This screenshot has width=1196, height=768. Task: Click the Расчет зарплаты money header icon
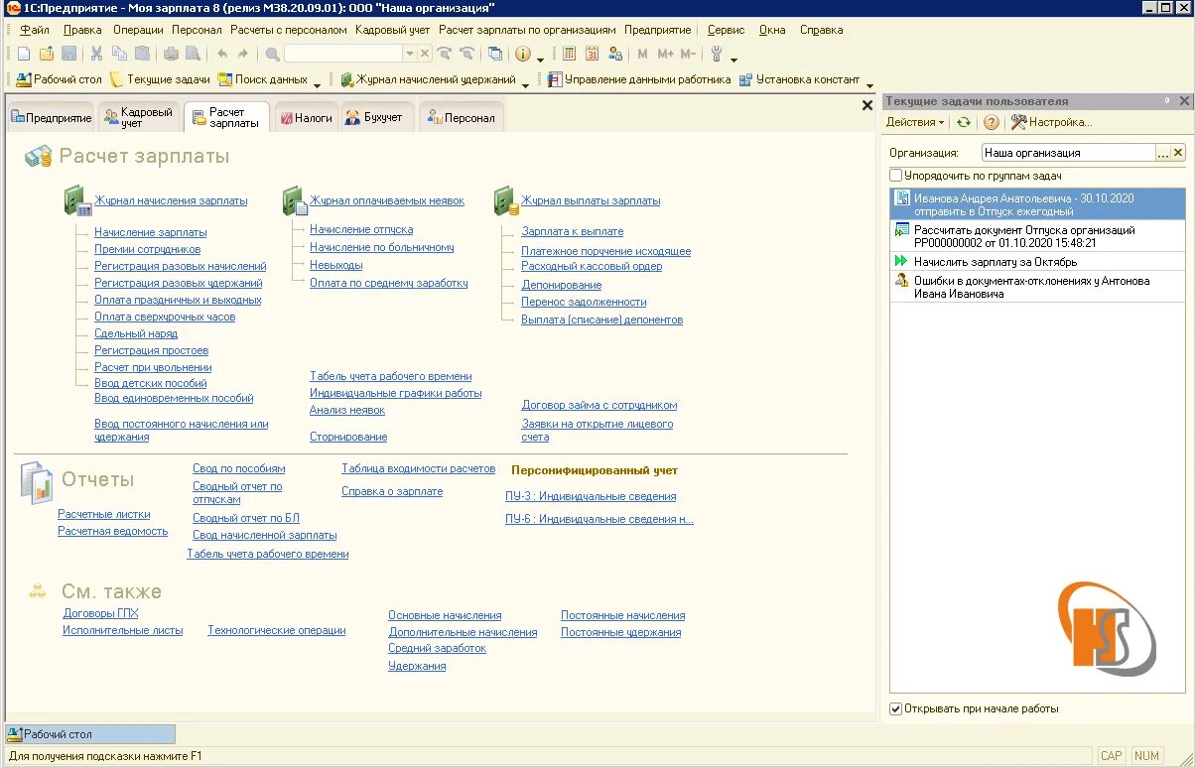click(39, 156)
